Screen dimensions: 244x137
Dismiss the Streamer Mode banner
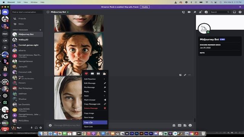pyautogui.click(x=240, y=7)
